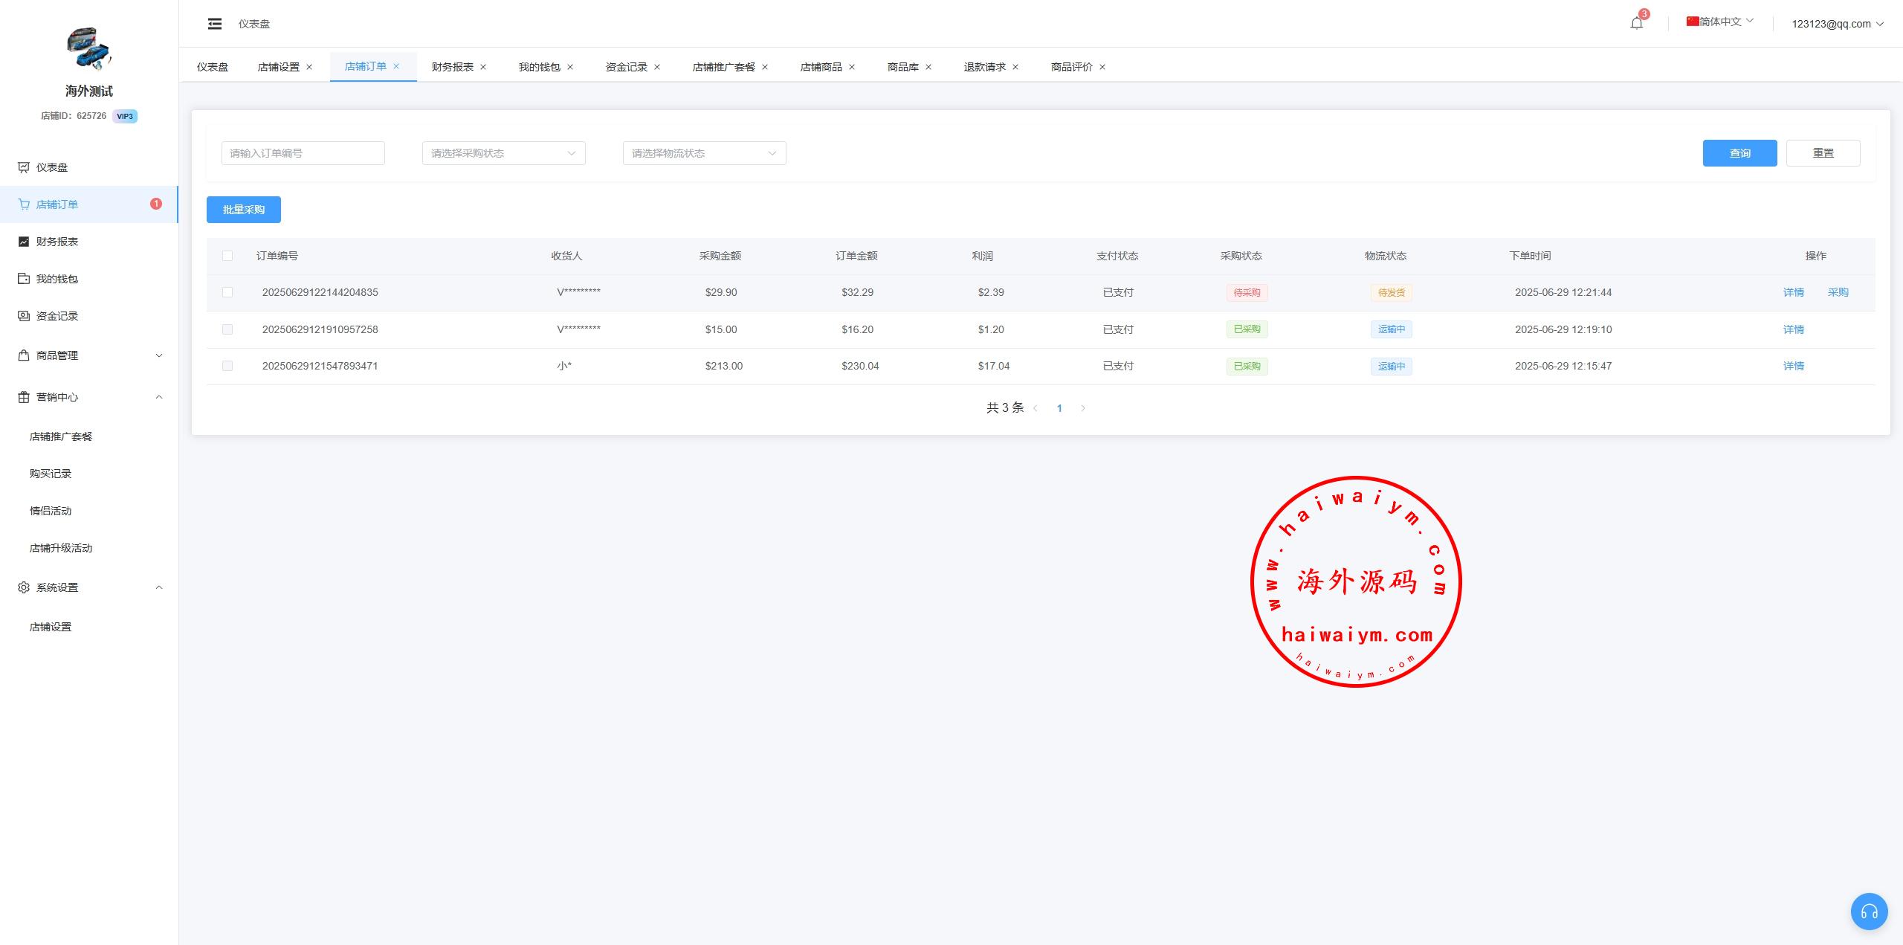Select order 20250629122144204835 checkbox
The width and height of the screenshot is (1903, 945).
click(x=227, y=292)
